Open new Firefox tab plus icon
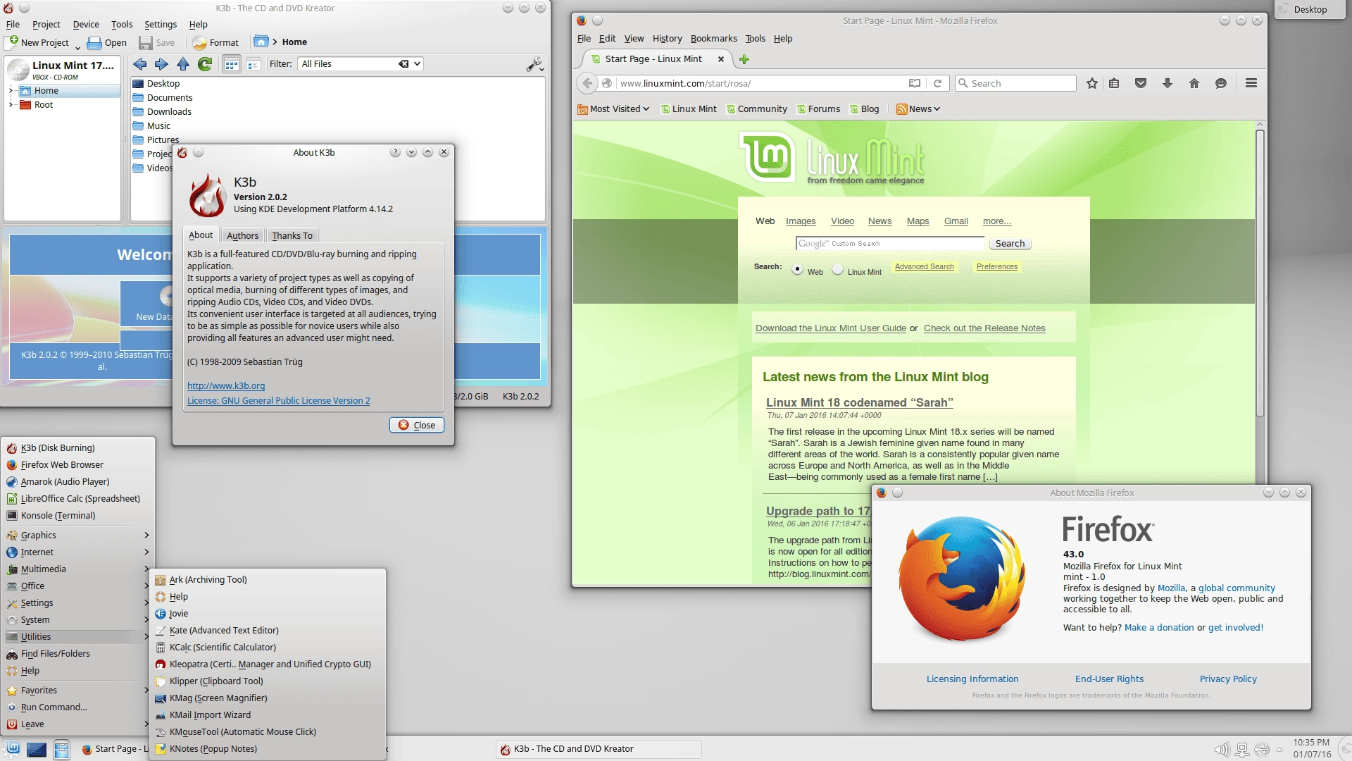This screenshot has width=1352, height=761. (744, 59)
